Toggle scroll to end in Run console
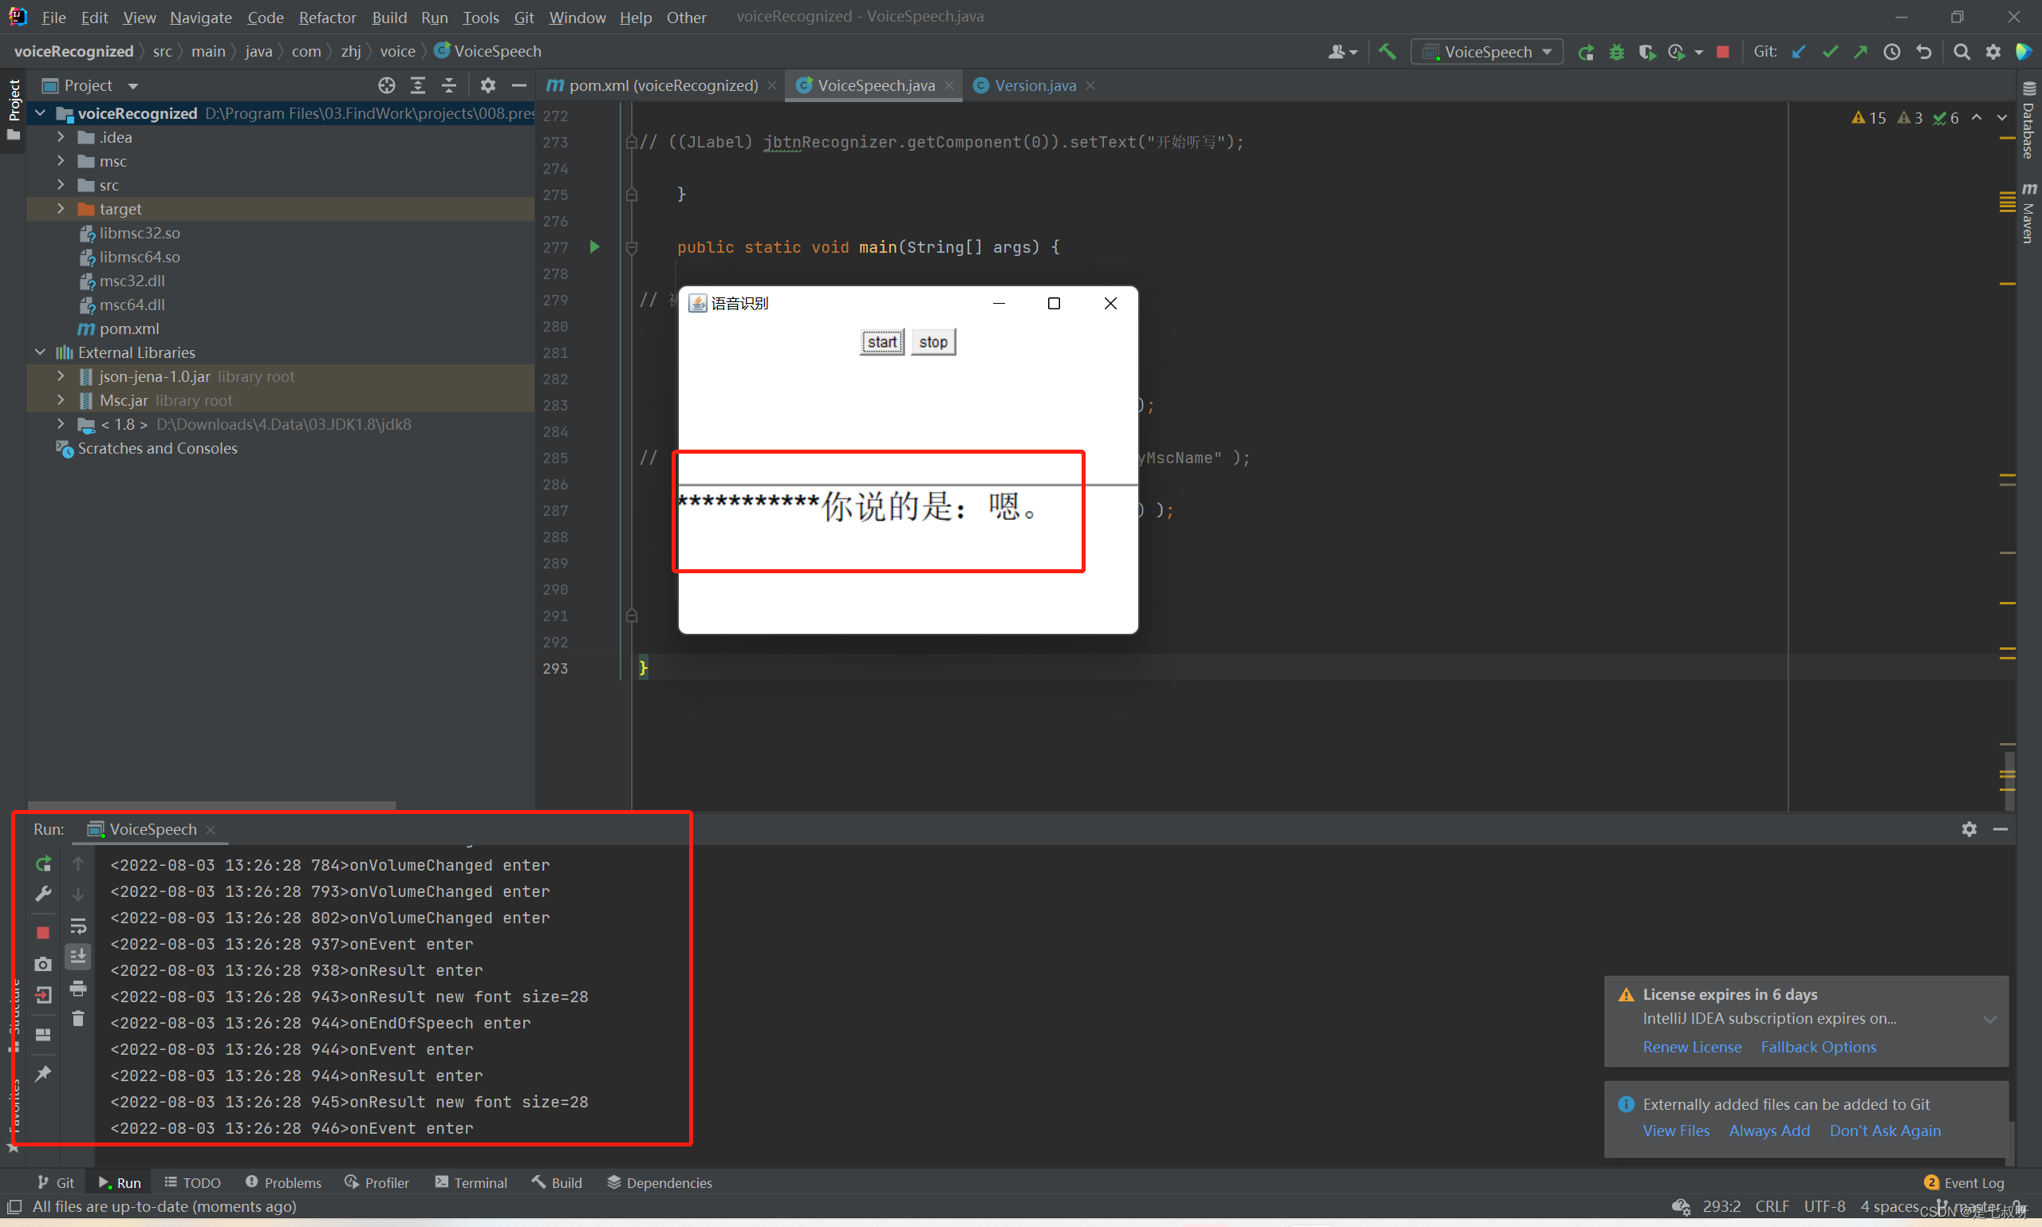The image size is (2042, 1227). click(77, 957)
